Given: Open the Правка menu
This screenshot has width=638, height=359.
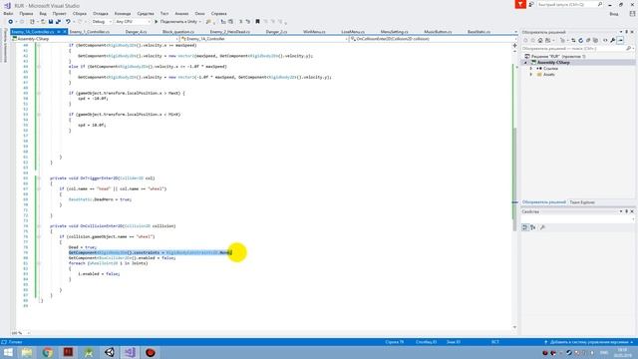Looking at the screenshot, I should point(26,13).
